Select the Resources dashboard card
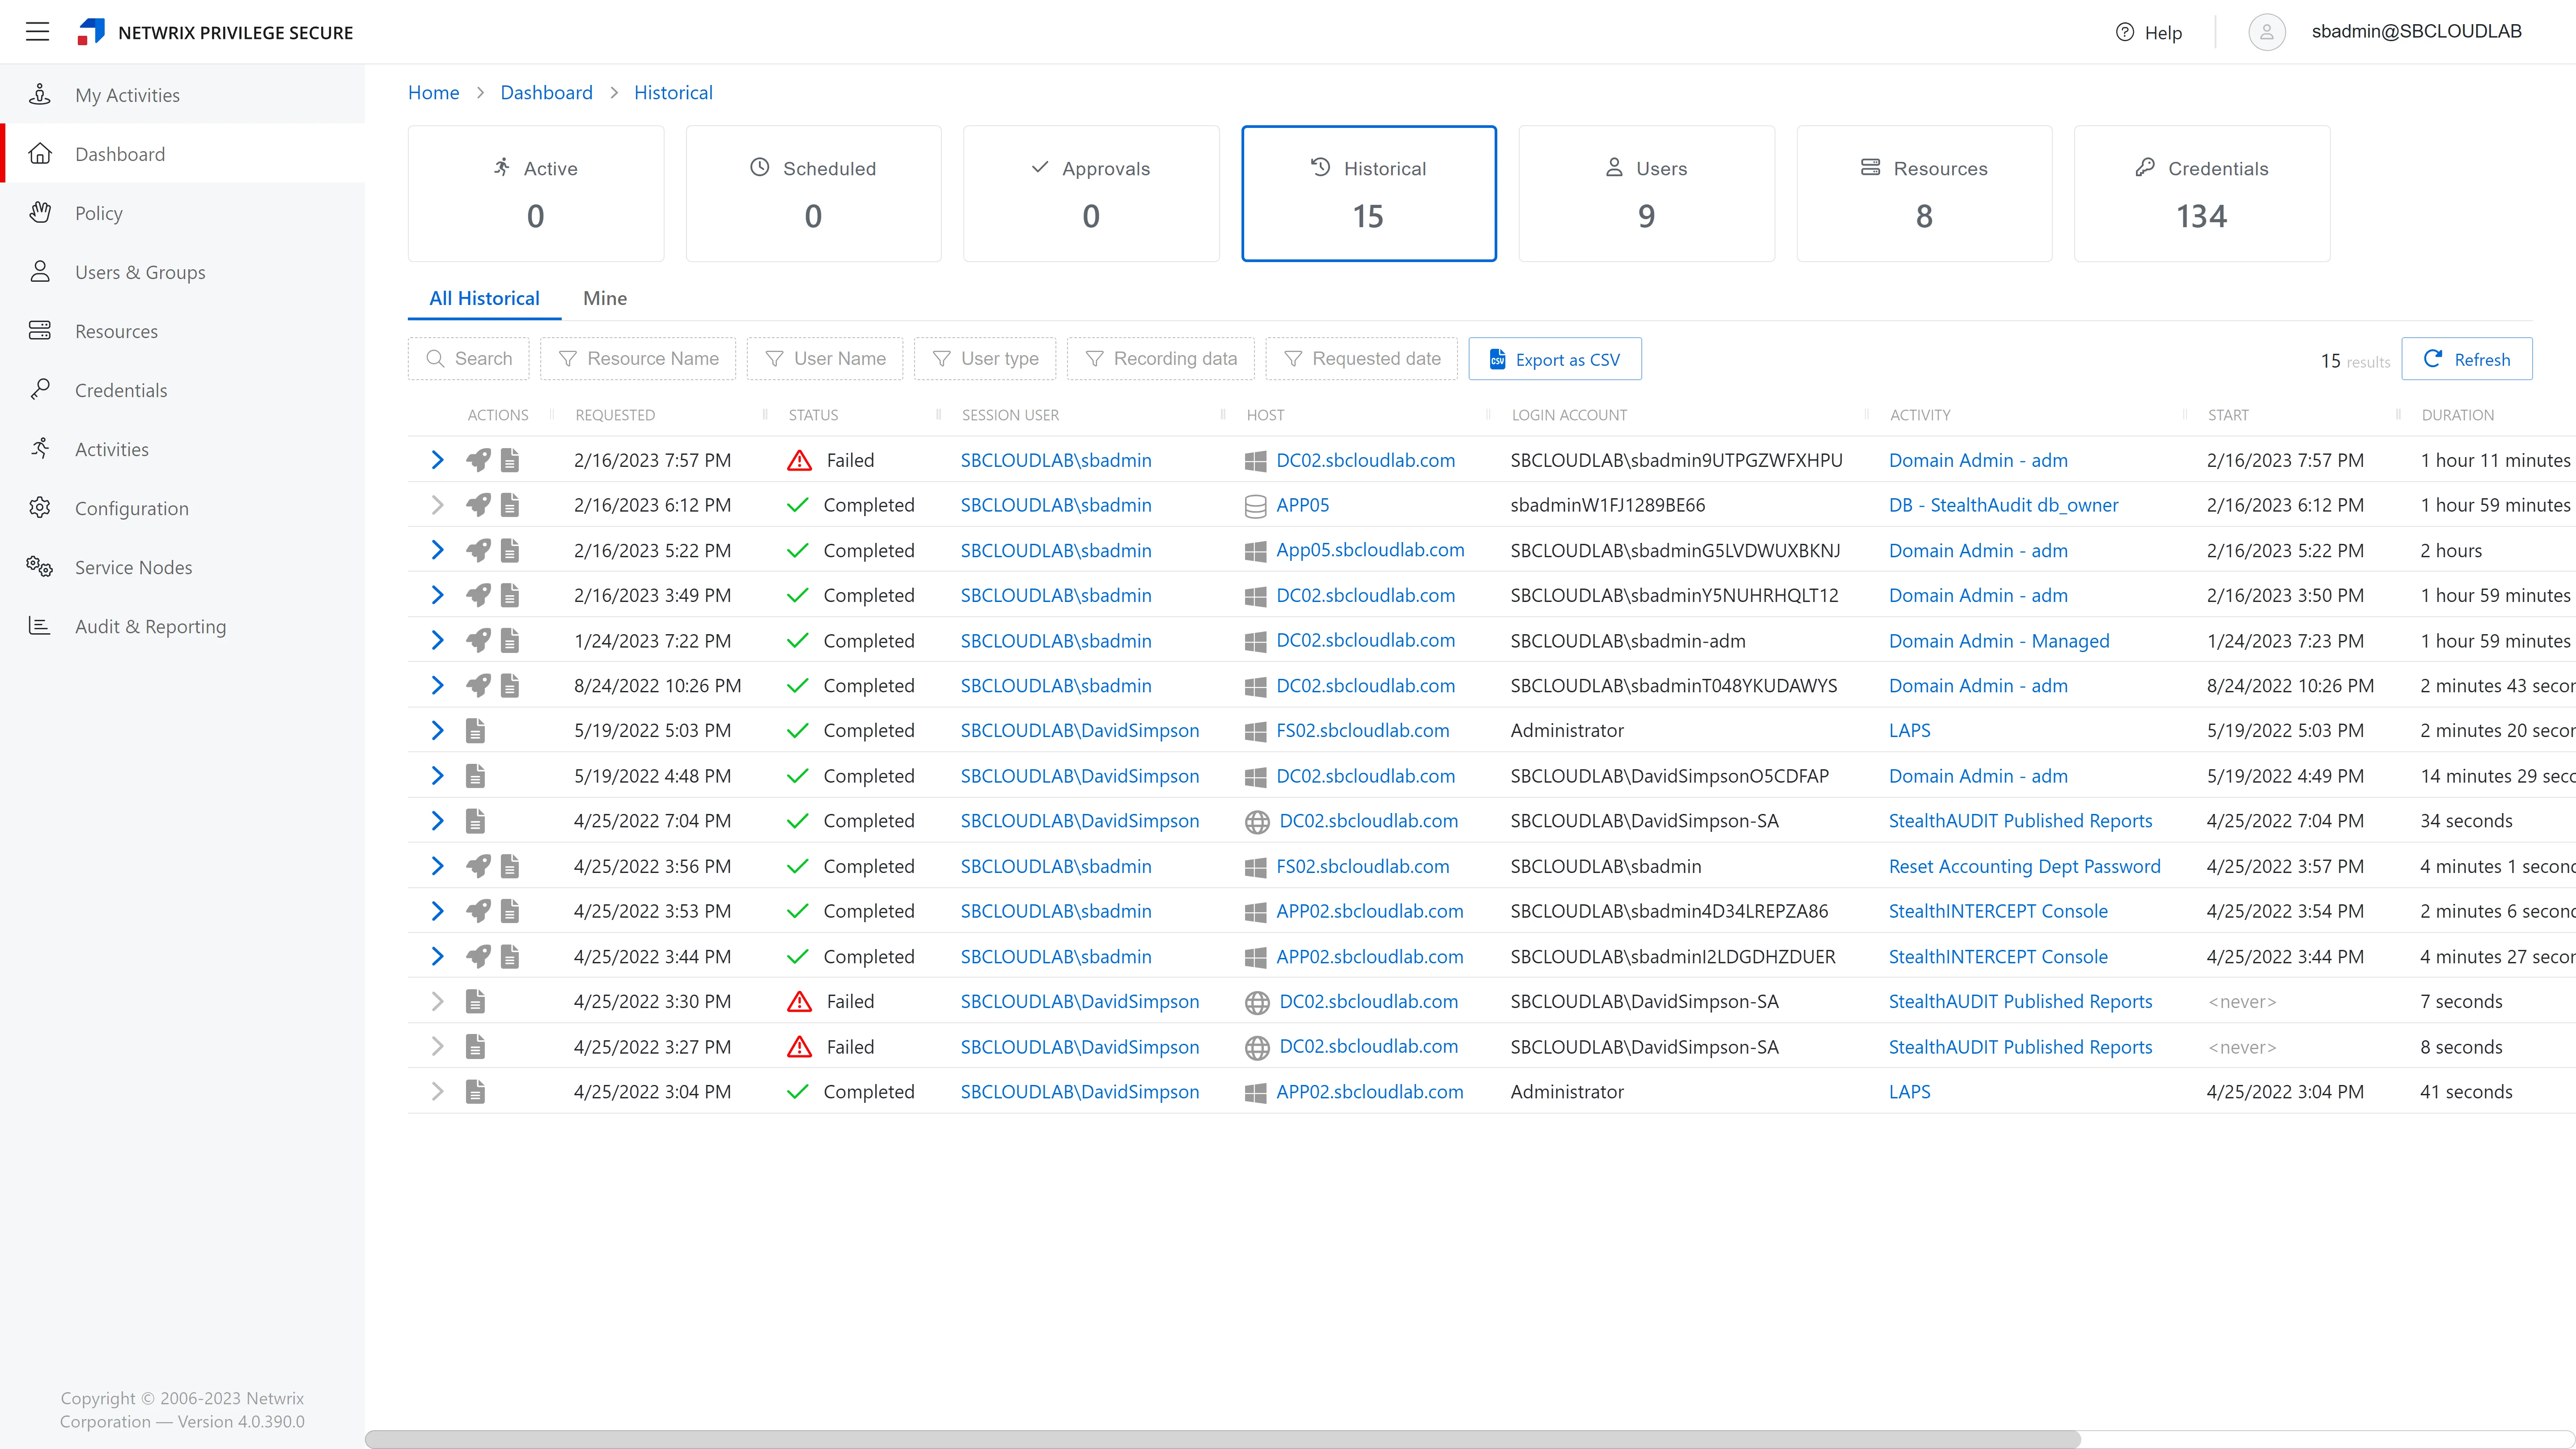 pos(1924,193)
